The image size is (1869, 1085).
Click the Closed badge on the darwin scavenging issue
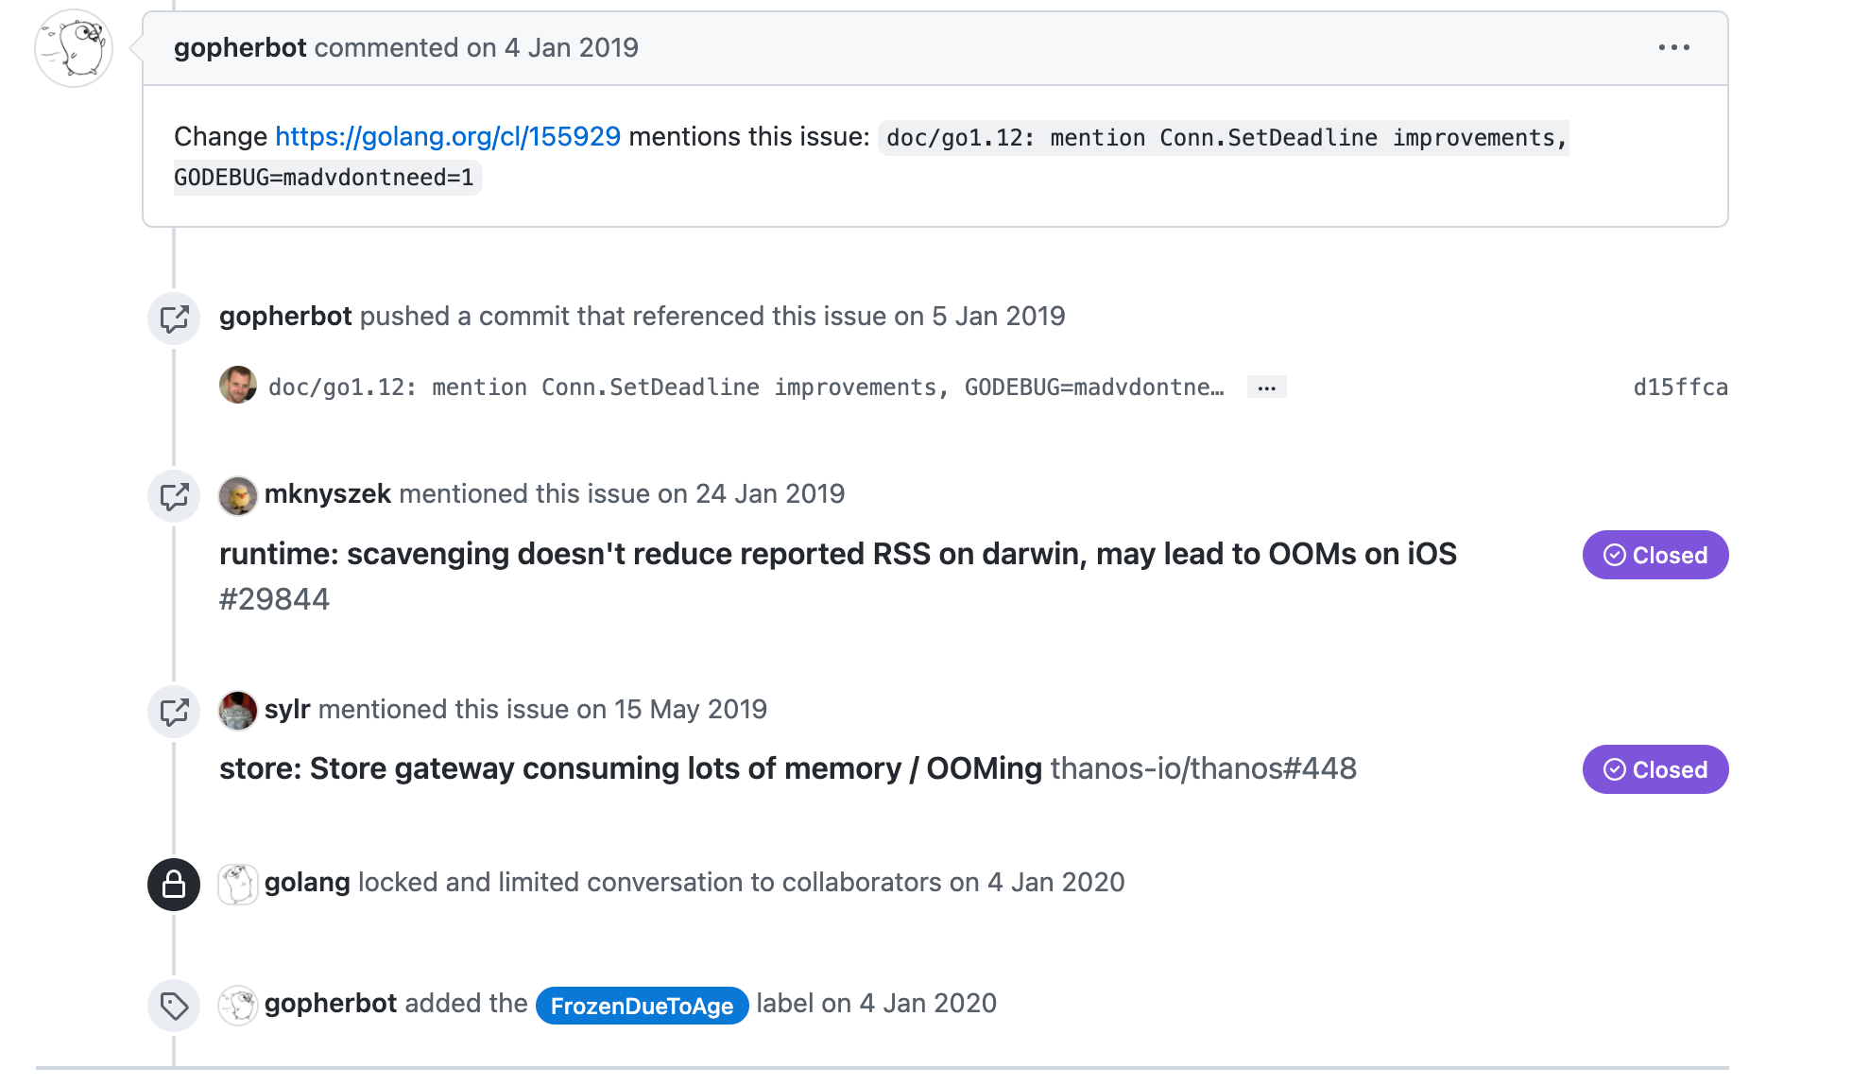(1655, 555)
